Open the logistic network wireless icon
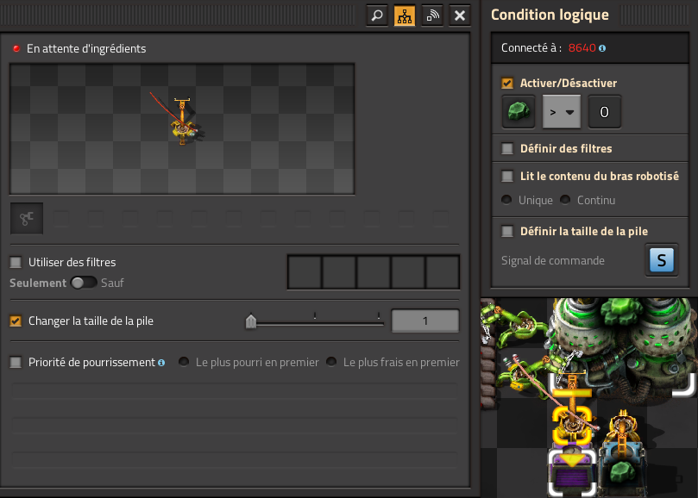 [x=432, y=16]
